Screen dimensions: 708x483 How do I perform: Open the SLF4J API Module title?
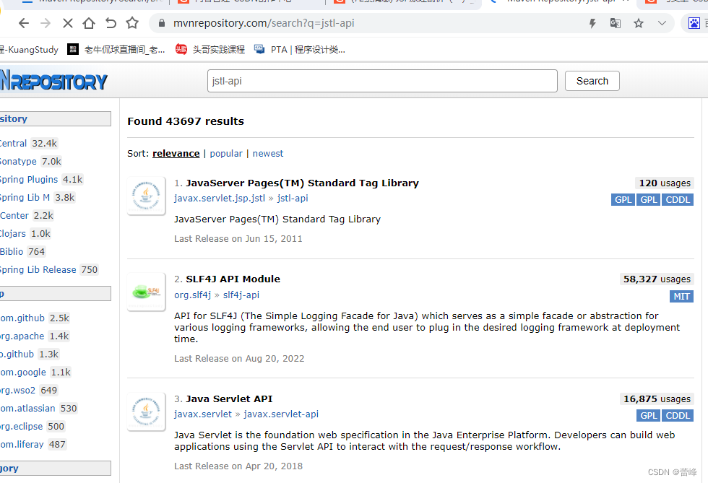coord(233,279)
